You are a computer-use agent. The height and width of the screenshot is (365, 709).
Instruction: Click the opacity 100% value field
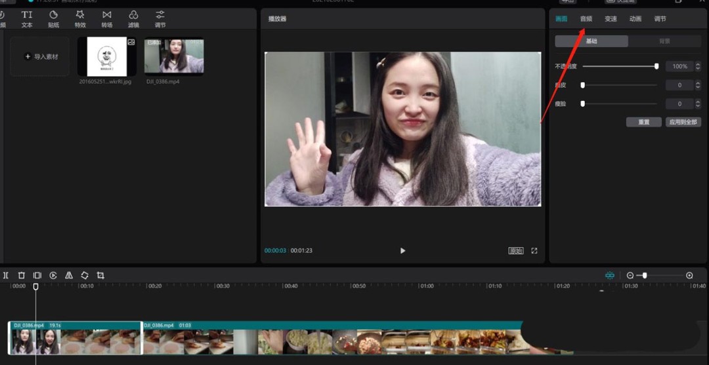[679, 66]
